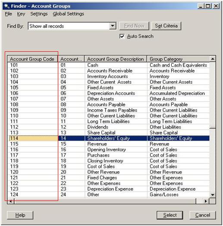The height and width of the screenshot is (226, 223).
Task: Click the vertical scrollbar thumb
Action: (x=213, y=127)
